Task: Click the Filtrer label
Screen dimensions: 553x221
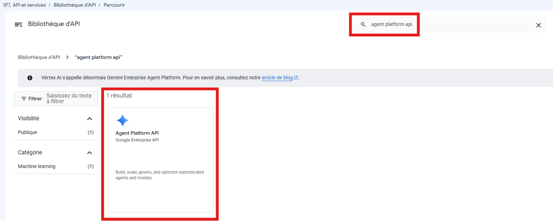Action: (x=35, y=99)
